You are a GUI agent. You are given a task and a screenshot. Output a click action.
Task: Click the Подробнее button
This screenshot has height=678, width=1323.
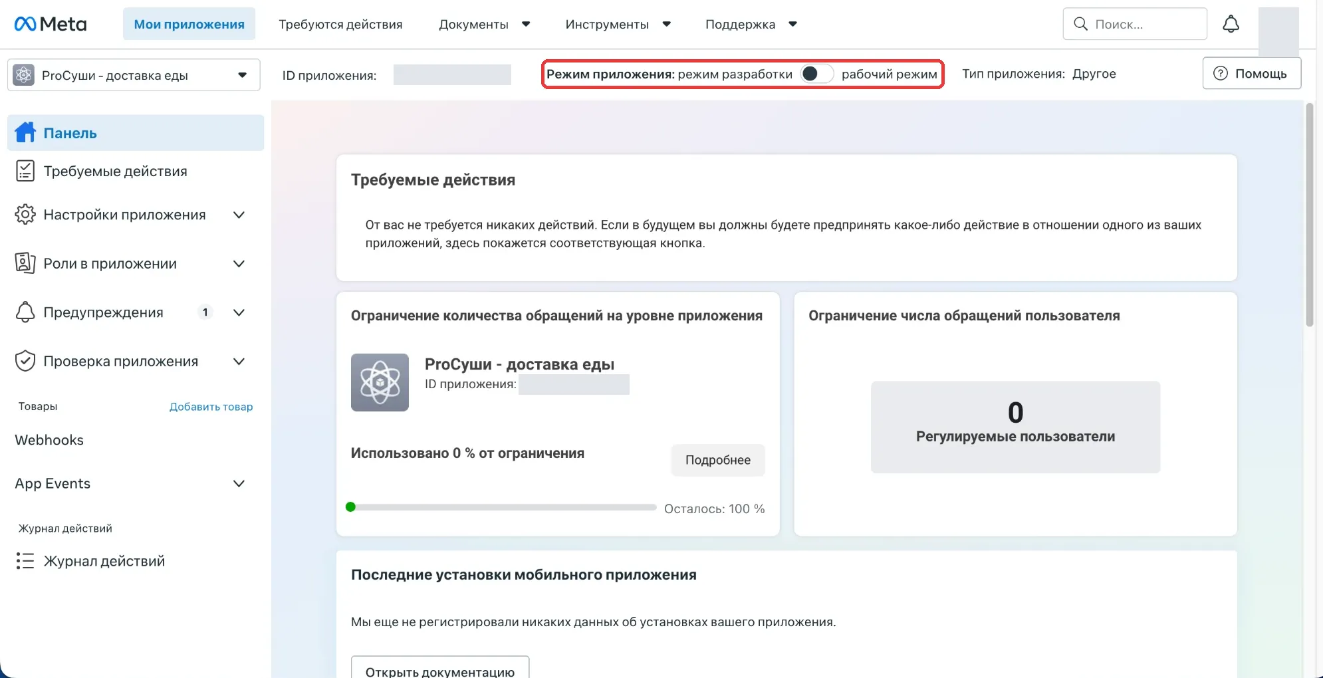pyautogui.click(x=718, y=460)
